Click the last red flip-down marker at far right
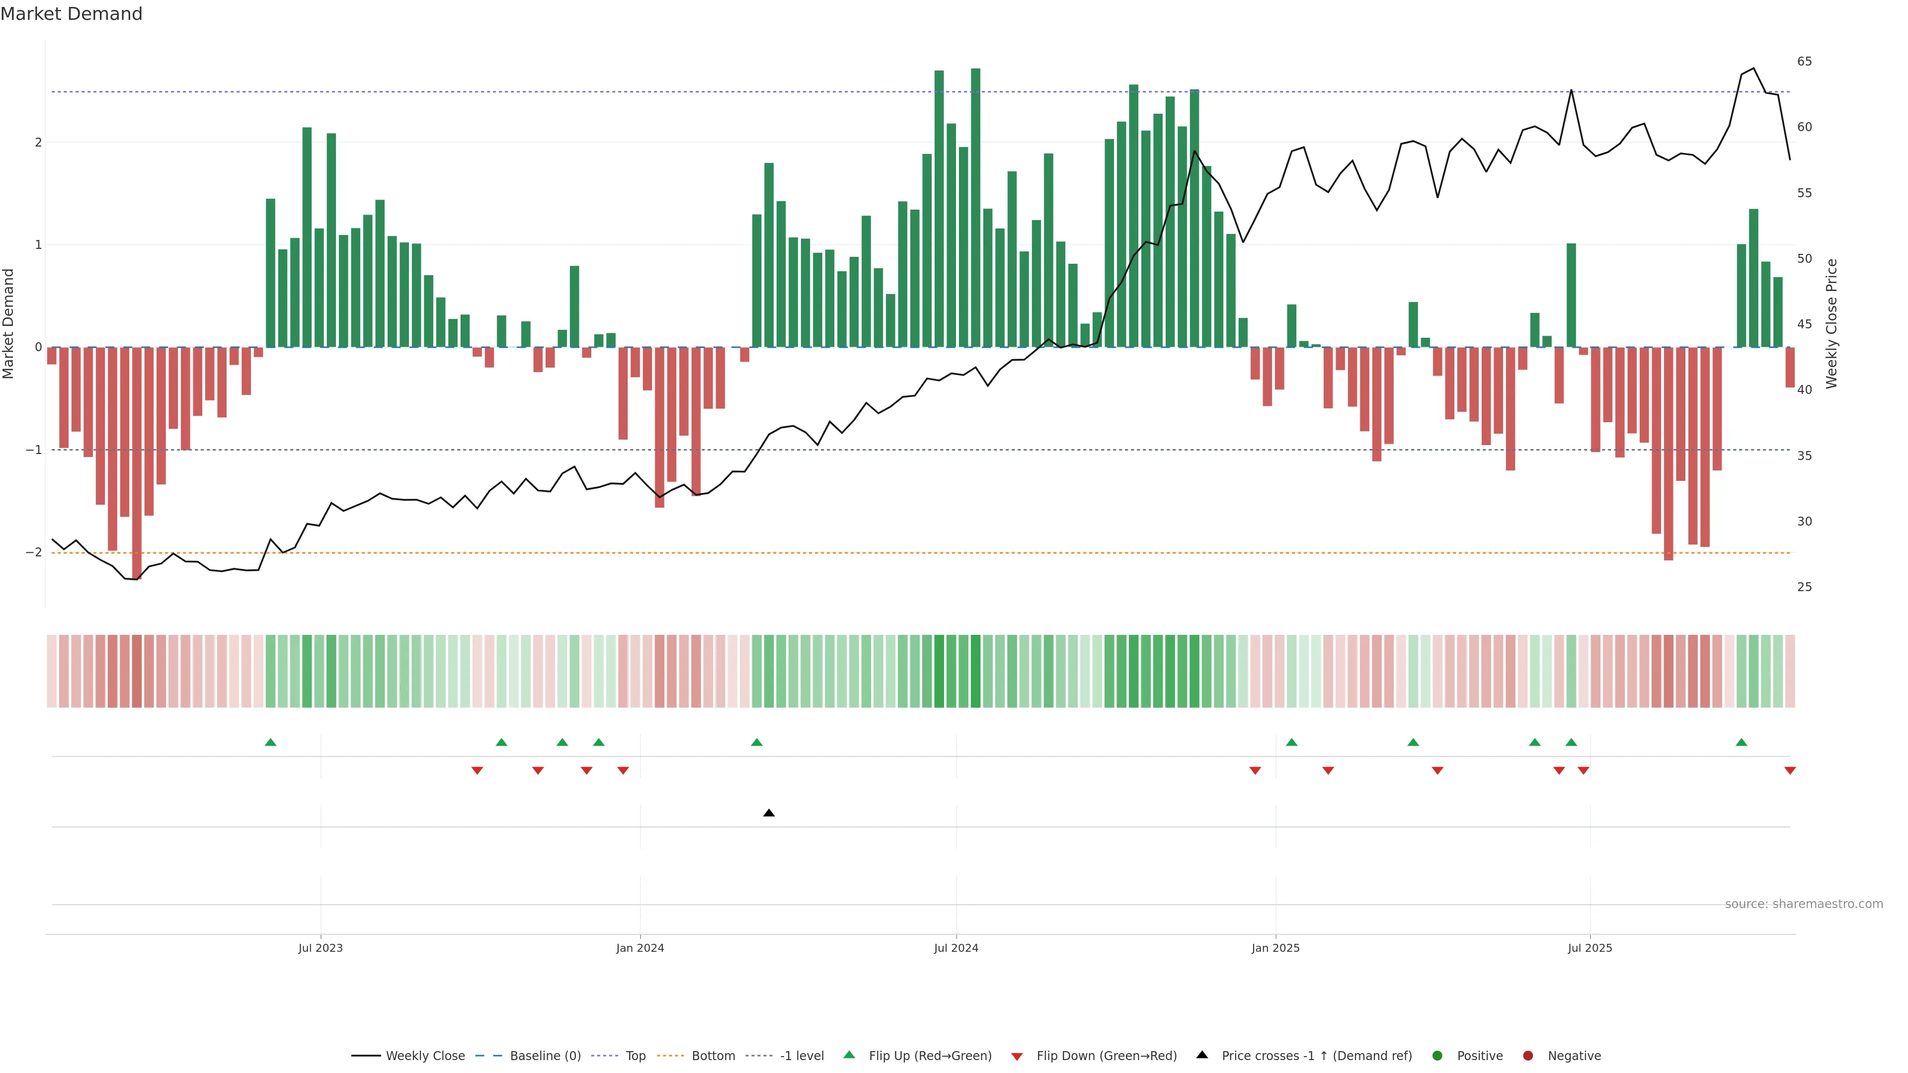This screenshot has width=1908, height=1073. 1789,771
